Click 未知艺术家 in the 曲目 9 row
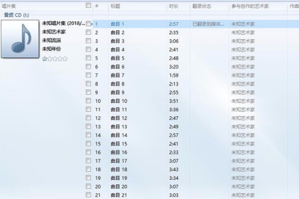299x199 pixels. (243, 93)
